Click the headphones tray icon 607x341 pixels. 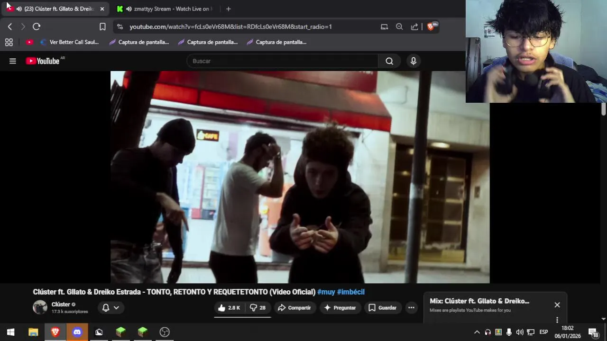pyautogui.click(x=488, y=332)
